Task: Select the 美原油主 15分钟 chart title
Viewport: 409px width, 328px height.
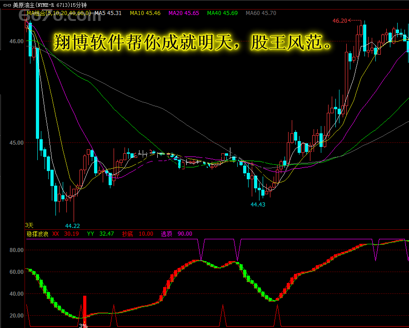Action: pyautogui.click(x=50, y=5)
